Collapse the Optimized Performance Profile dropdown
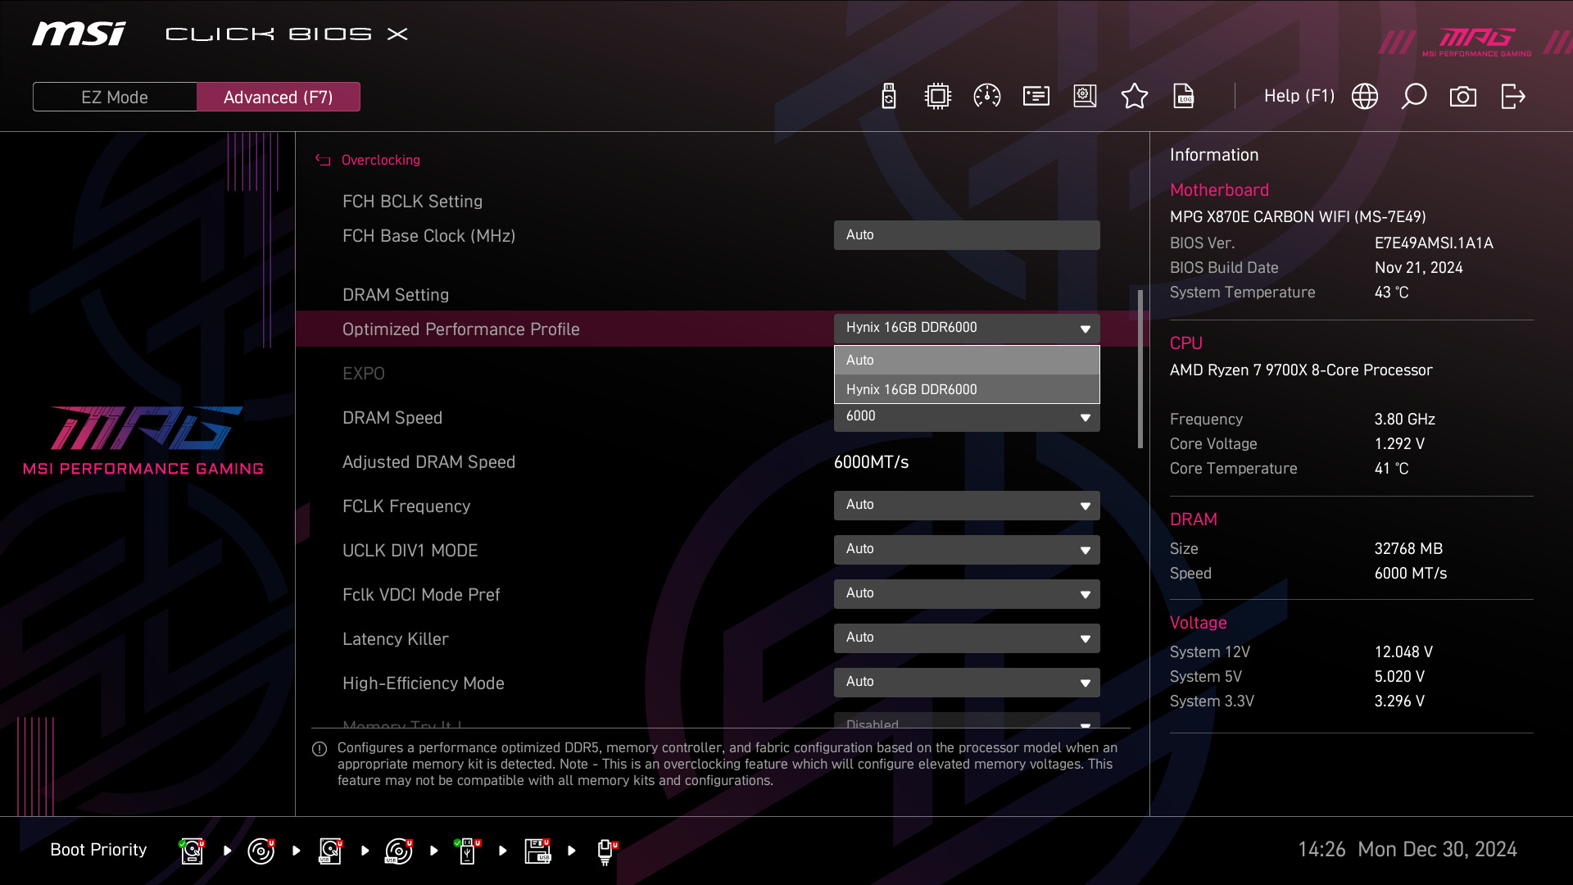1573x885 pixels. 967,328
